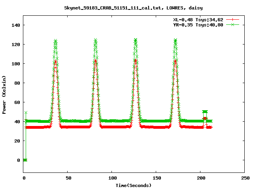Click the fourth green peak near 172 seconds
Screen dimensions: 253x189
(176, 40)
